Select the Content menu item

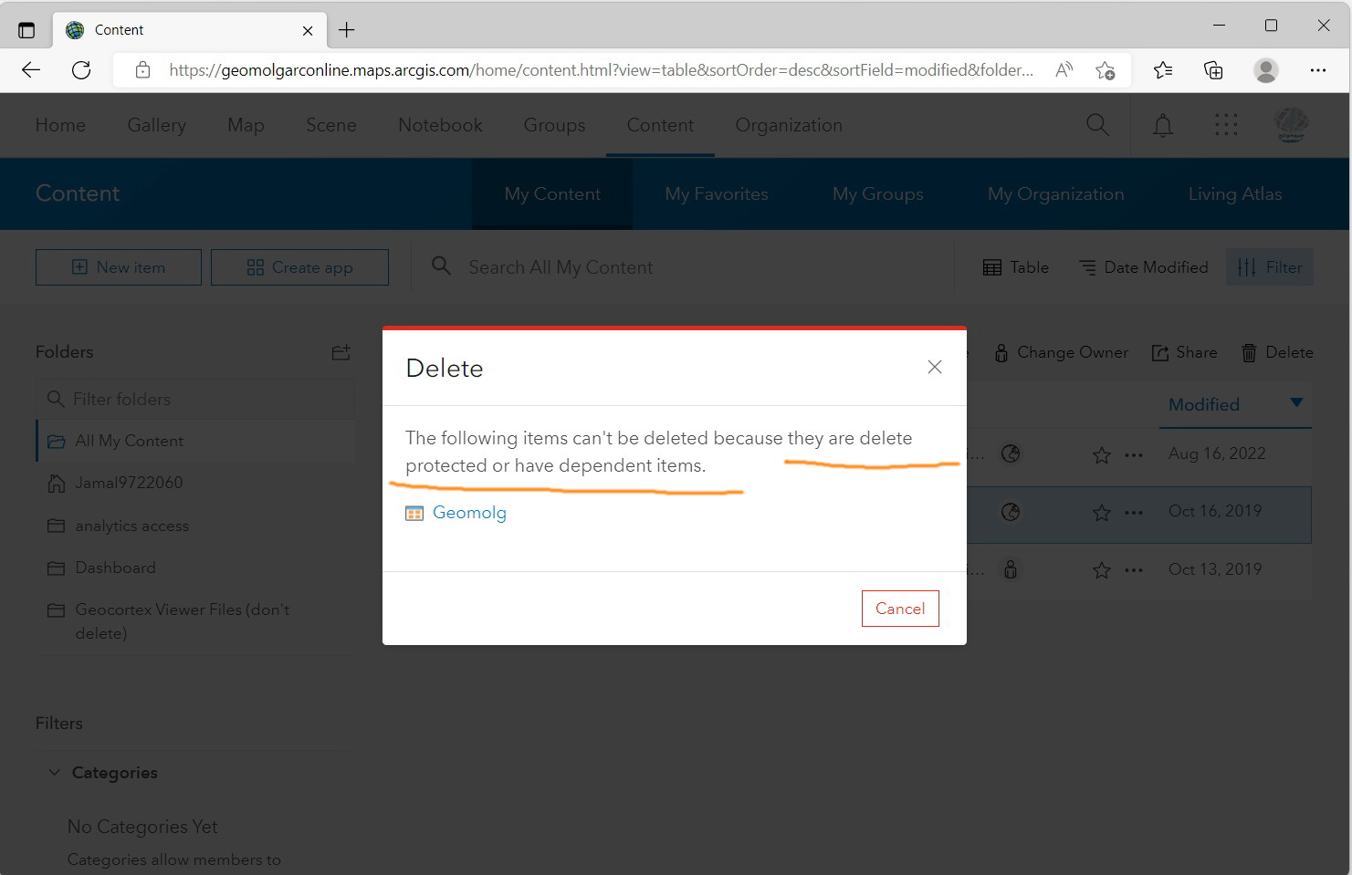660,125
